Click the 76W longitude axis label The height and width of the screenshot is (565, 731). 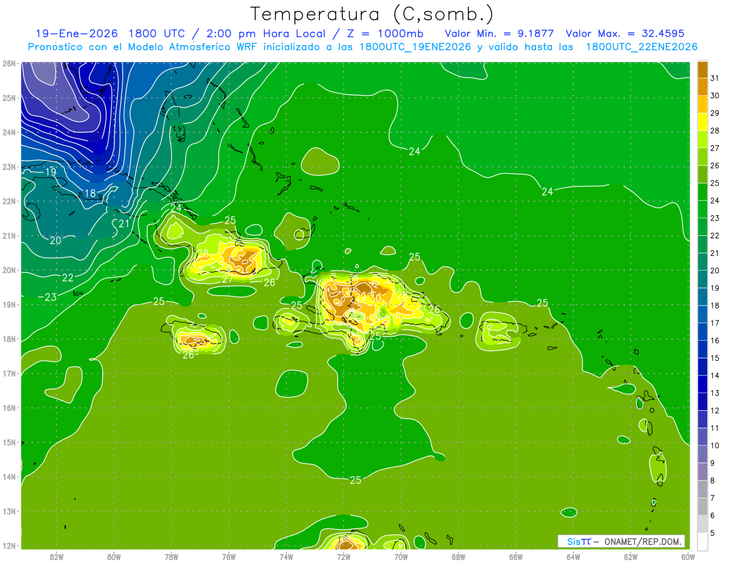point(228,556)
